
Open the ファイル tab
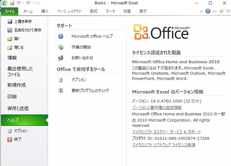click(10, 11)
